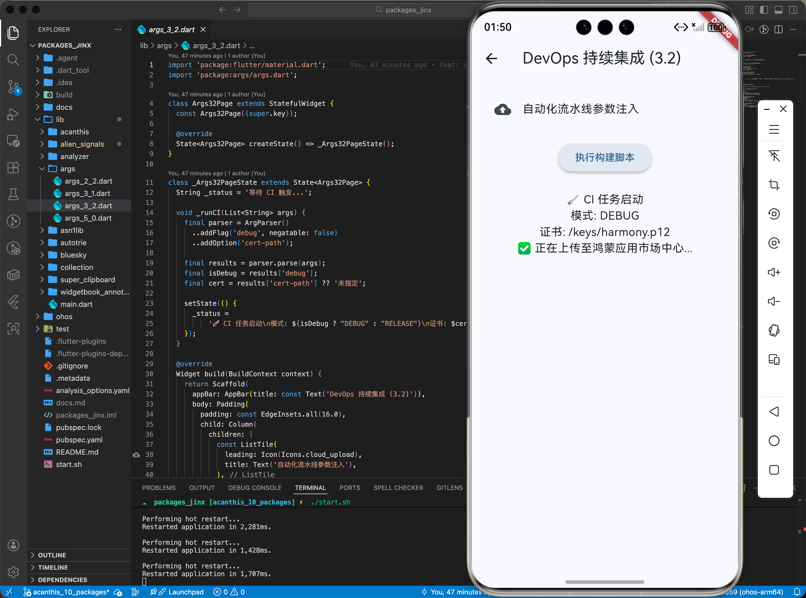Click the emulator volume up icon
The height and width of the screenshot is (598, 806).
point(774,272)
